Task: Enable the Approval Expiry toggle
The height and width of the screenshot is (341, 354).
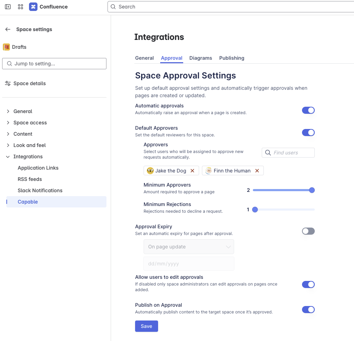Action: [x=308, y=231]
